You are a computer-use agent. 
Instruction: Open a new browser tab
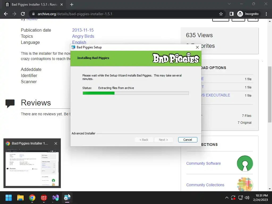click(x=72, y=5)
